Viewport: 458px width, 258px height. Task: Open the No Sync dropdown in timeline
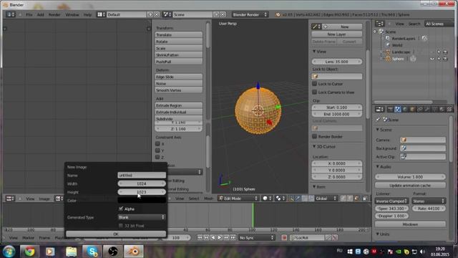[x=257, y=238]
